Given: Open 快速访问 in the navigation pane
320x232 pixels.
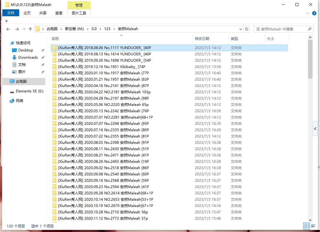Looking at the screenshot, I should click(x=23, y=43).
